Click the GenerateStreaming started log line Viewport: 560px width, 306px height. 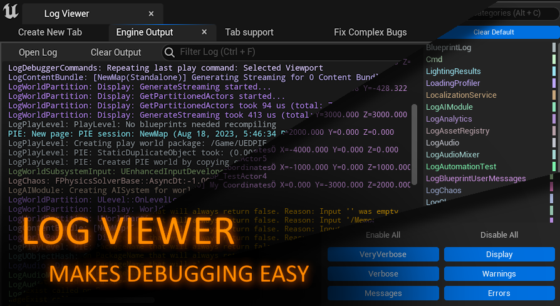point(140,87)
